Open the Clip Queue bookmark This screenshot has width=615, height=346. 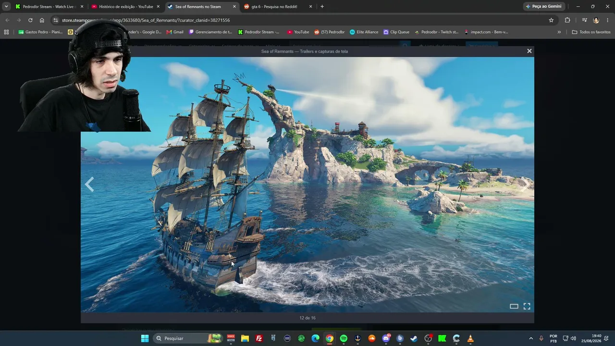pyautogui.click(x=396, y=32)
